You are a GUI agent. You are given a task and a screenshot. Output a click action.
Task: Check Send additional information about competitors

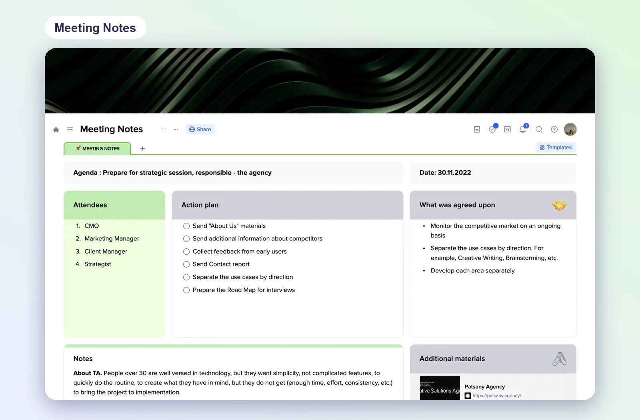point(186,239)
